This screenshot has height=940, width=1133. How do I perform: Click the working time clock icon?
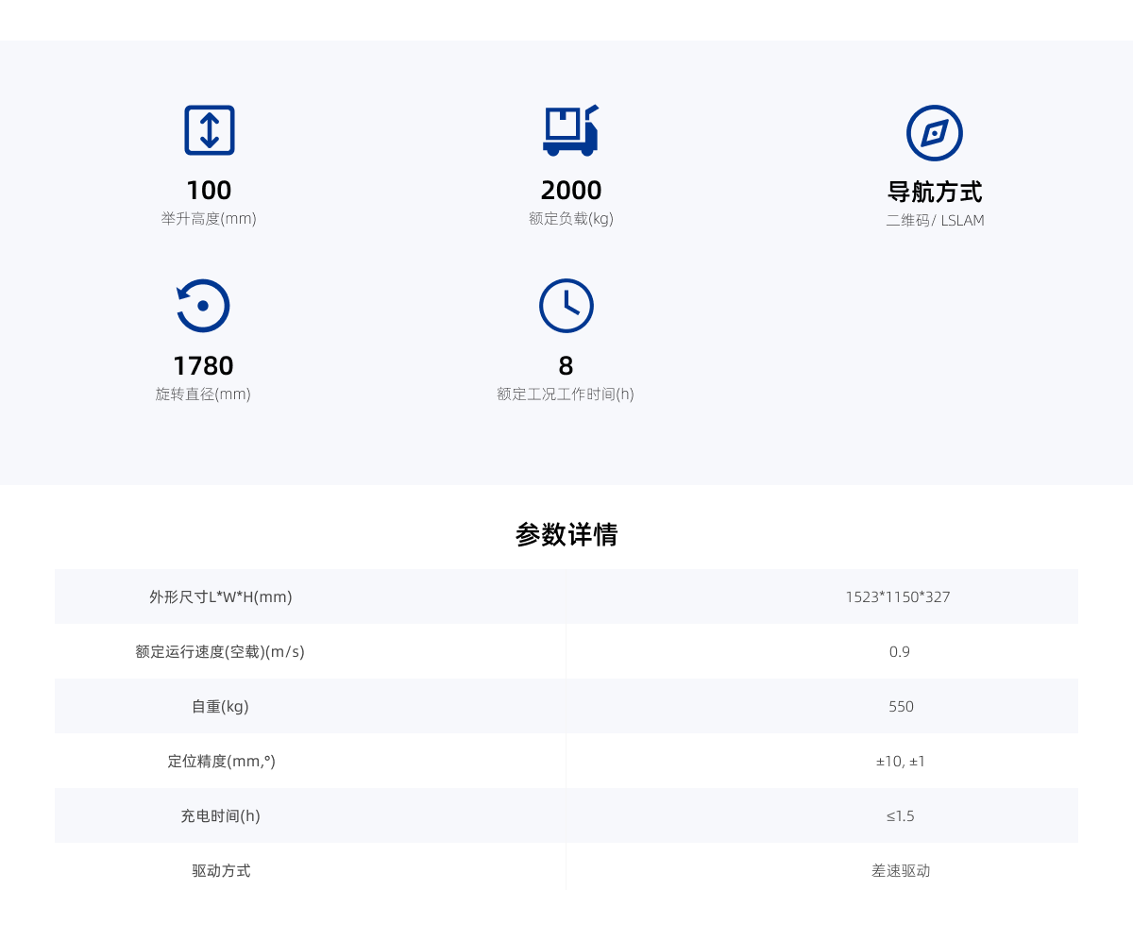[566, 306]
